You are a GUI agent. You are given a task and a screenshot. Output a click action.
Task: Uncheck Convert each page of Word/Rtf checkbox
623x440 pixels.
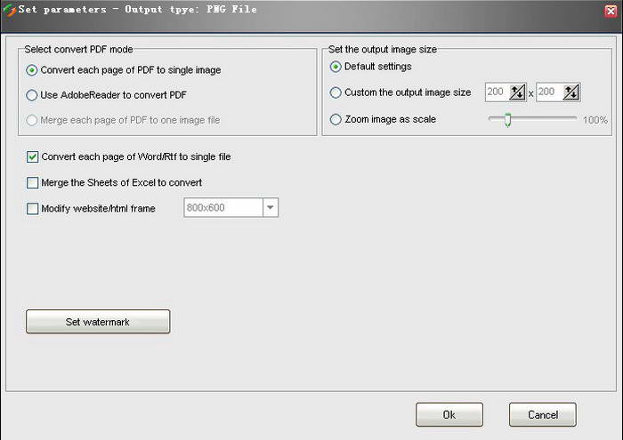(x=33, y=157)
